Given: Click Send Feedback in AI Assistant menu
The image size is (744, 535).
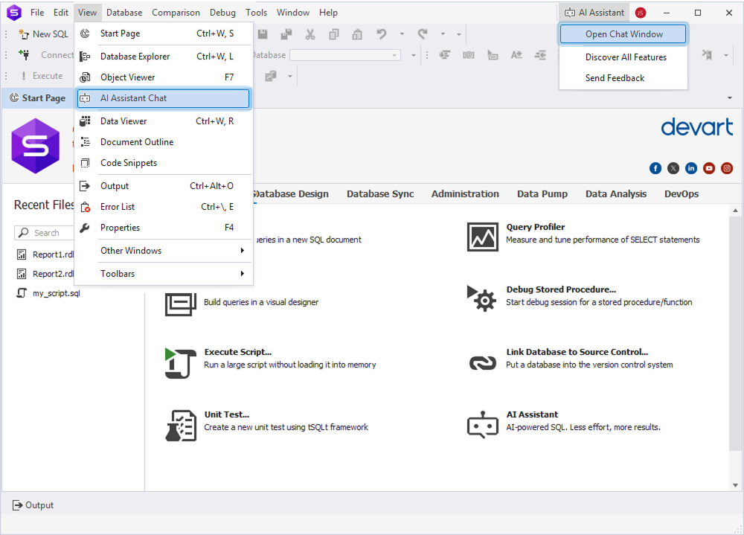Looking at the screenshot, I should [x=615, y=78].
